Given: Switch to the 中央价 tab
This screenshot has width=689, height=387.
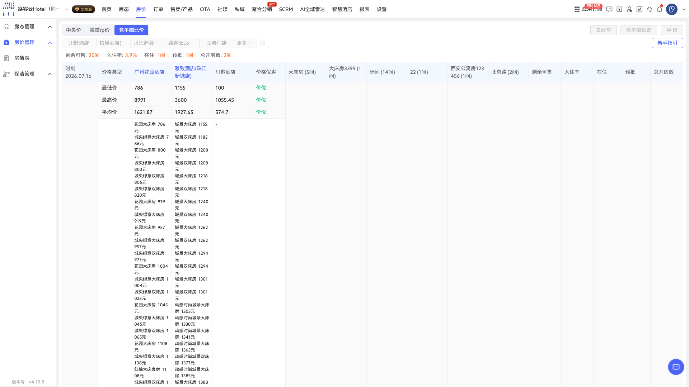Looking at the screenshot, I should tap(74, 30).
